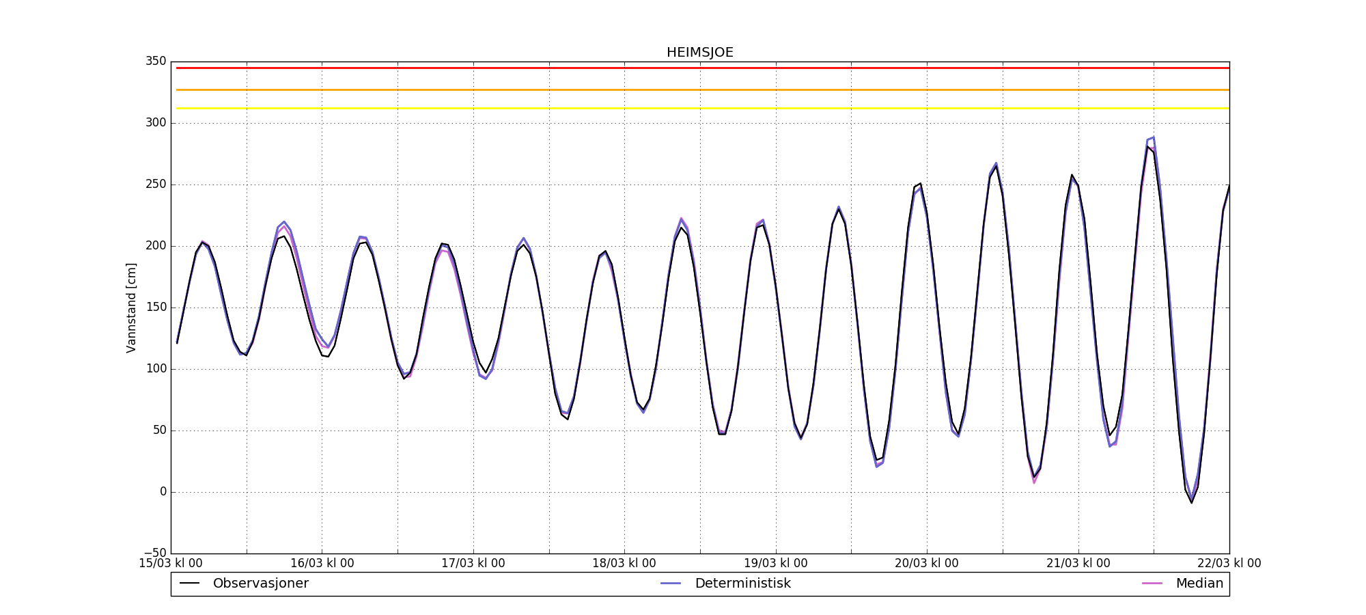The height and width of the screenshot is (615, 1366).
Task: Click the 17/03 kl 00 date label
Action: [x=473, y=564]
